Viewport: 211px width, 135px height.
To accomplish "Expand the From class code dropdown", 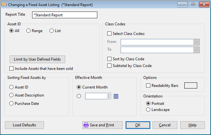I will [x=196, y=42].
